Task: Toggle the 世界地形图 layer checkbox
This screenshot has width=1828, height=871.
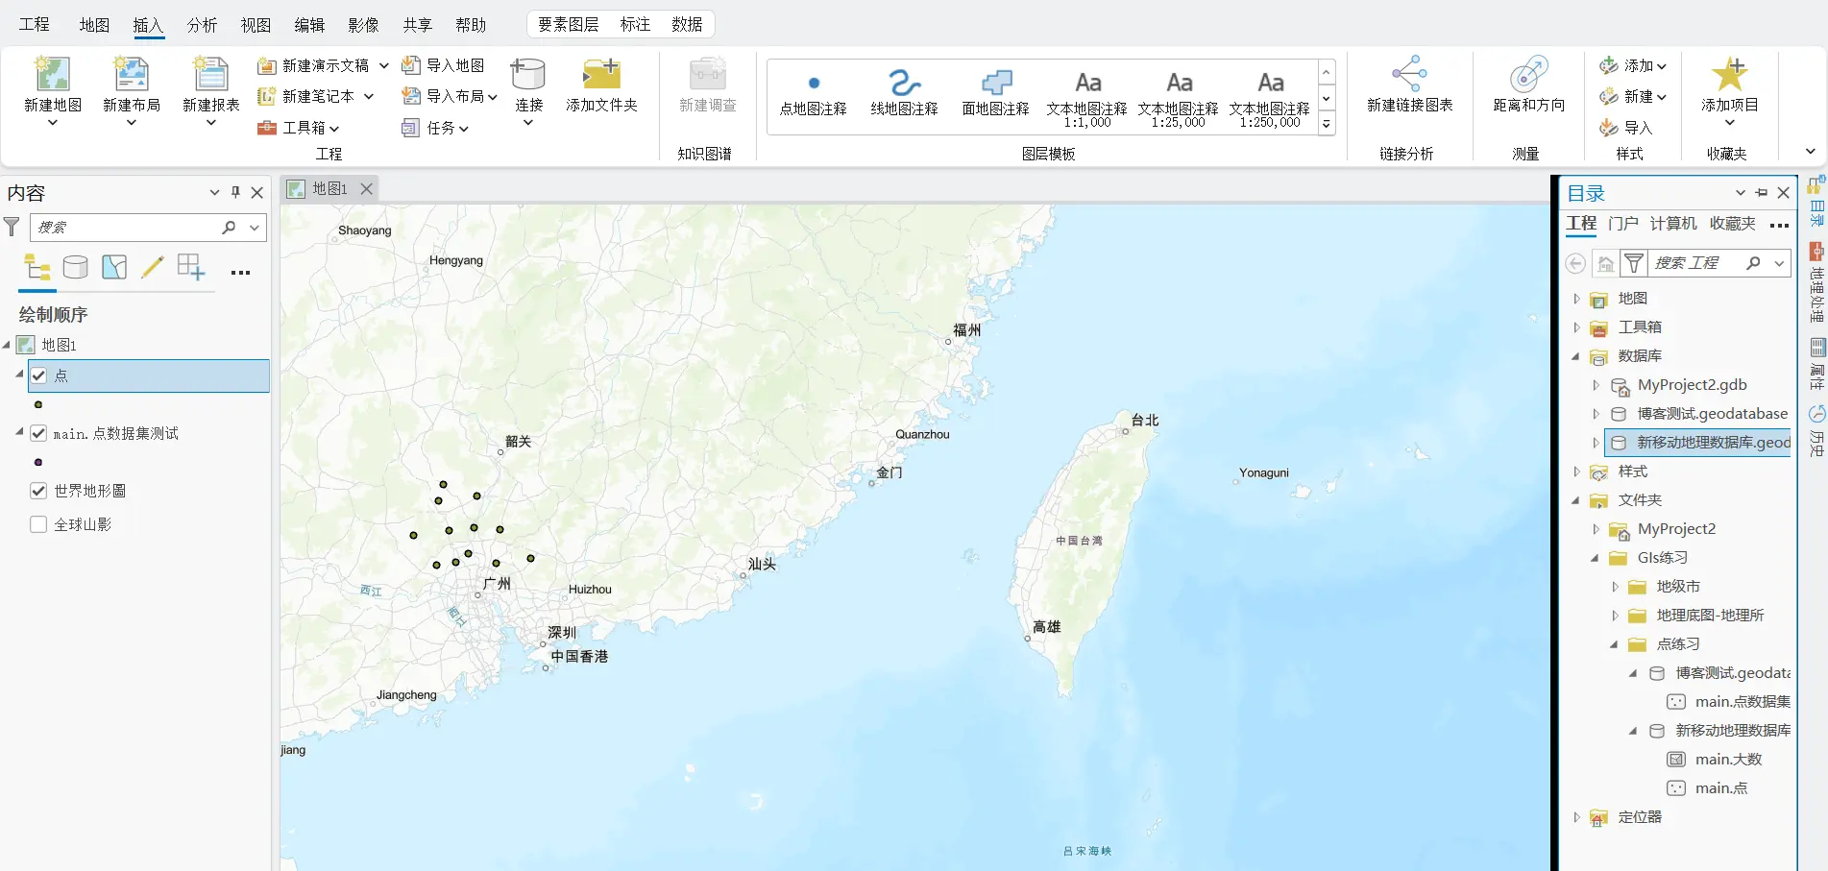Action: [x=39, y=491]
